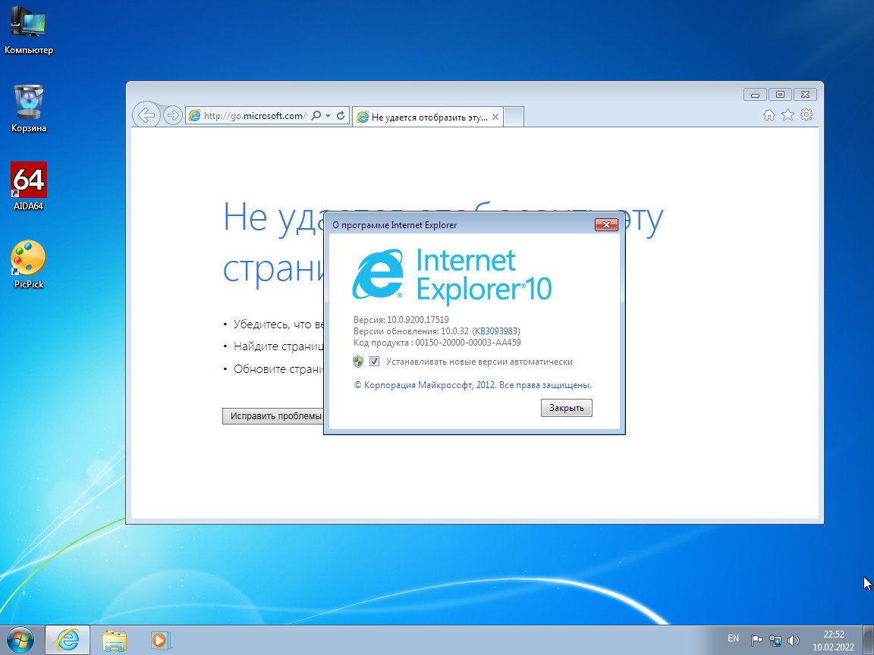The image size is (874, 655).
Task: Open the Home page icon
Action: tap(769, 114)
